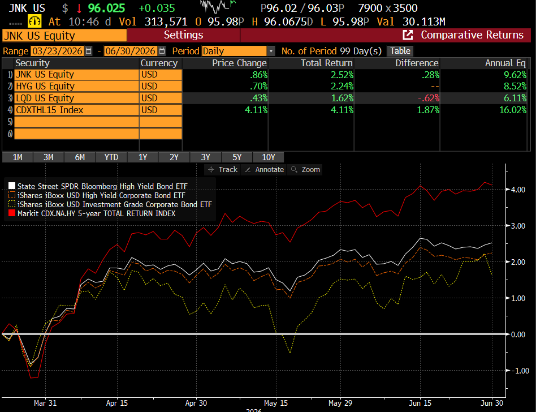This screenshot has height=412, width=536.
Task: Click the last price 96.025
Action: point(107,8)
